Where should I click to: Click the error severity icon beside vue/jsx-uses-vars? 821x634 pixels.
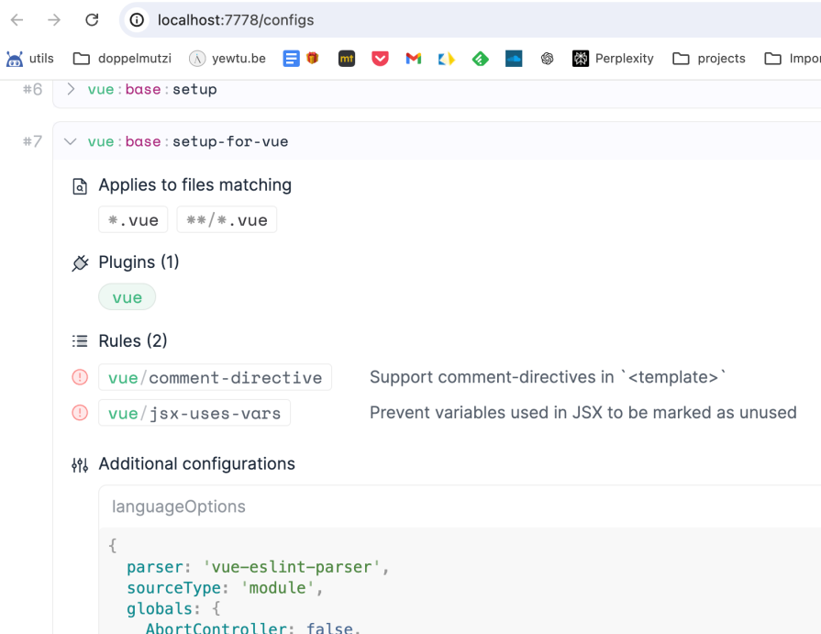(80, 412)
